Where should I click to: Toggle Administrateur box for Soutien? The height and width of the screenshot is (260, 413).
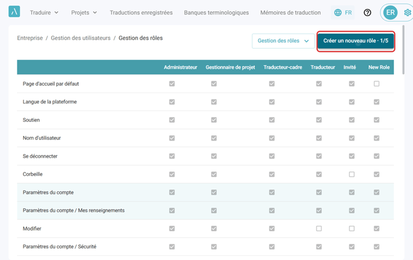(x=172, y=120)
